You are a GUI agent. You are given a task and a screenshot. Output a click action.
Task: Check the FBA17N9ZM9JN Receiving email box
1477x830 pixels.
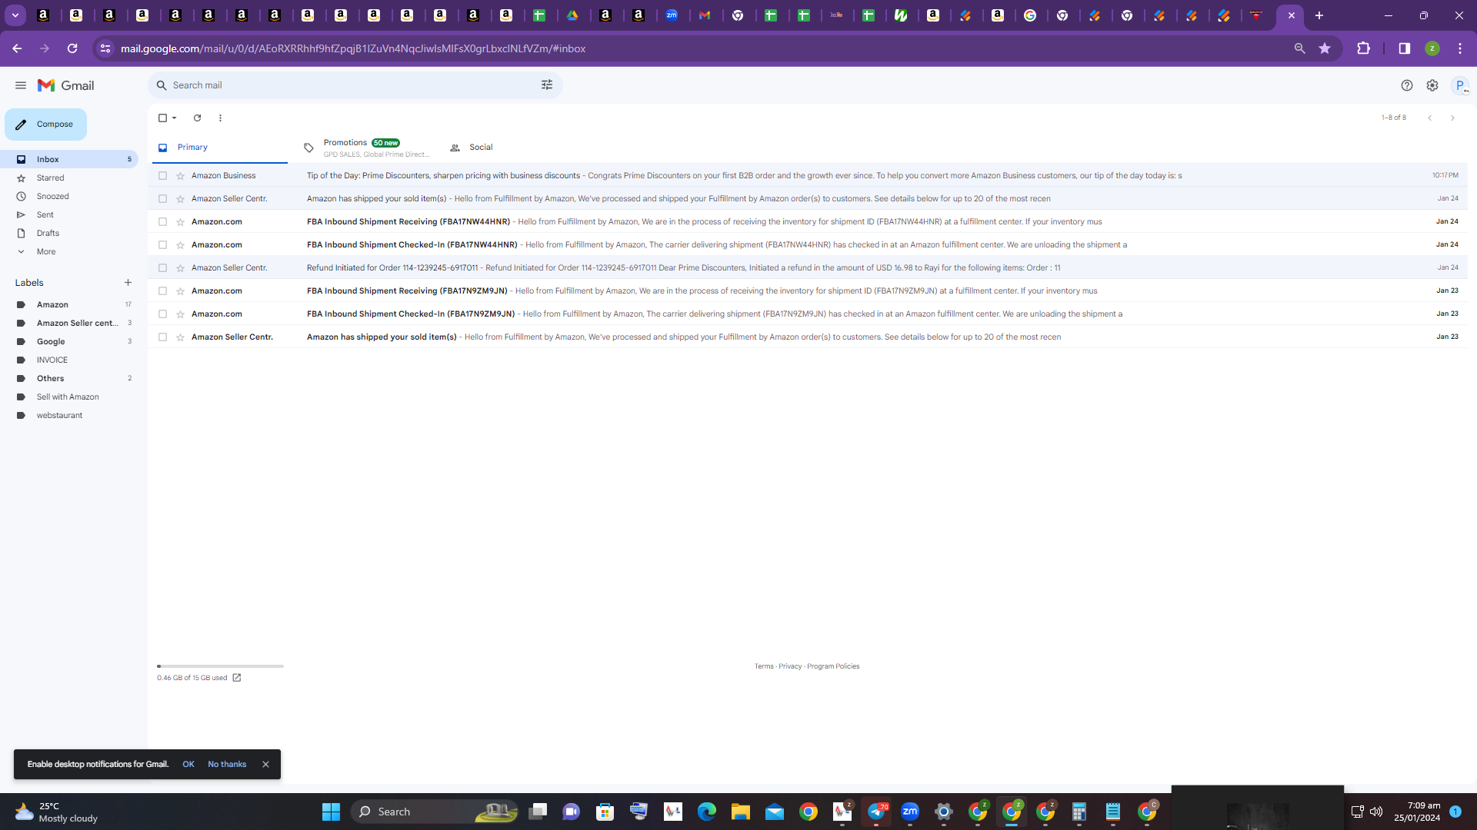(x=162, y=291)
